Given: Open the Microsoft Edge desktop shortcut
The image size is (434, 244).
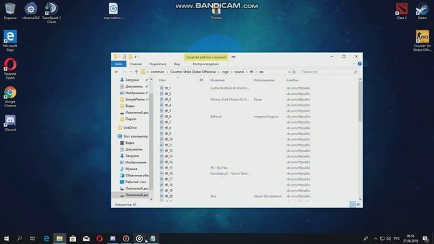Looking at the screenshot, I should [10, 41].
